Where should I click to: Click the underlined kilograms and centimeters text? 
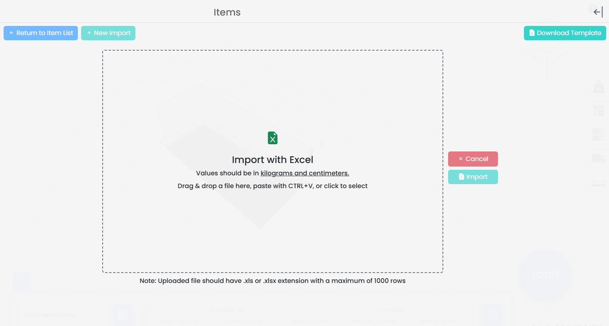[305, 173]
